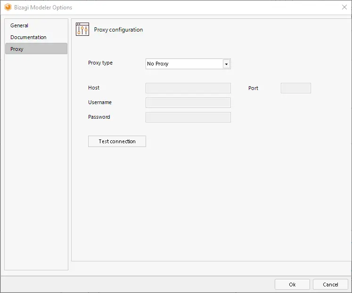Click the Password input field
Screen dimensions: 352x293
point(188,117)
